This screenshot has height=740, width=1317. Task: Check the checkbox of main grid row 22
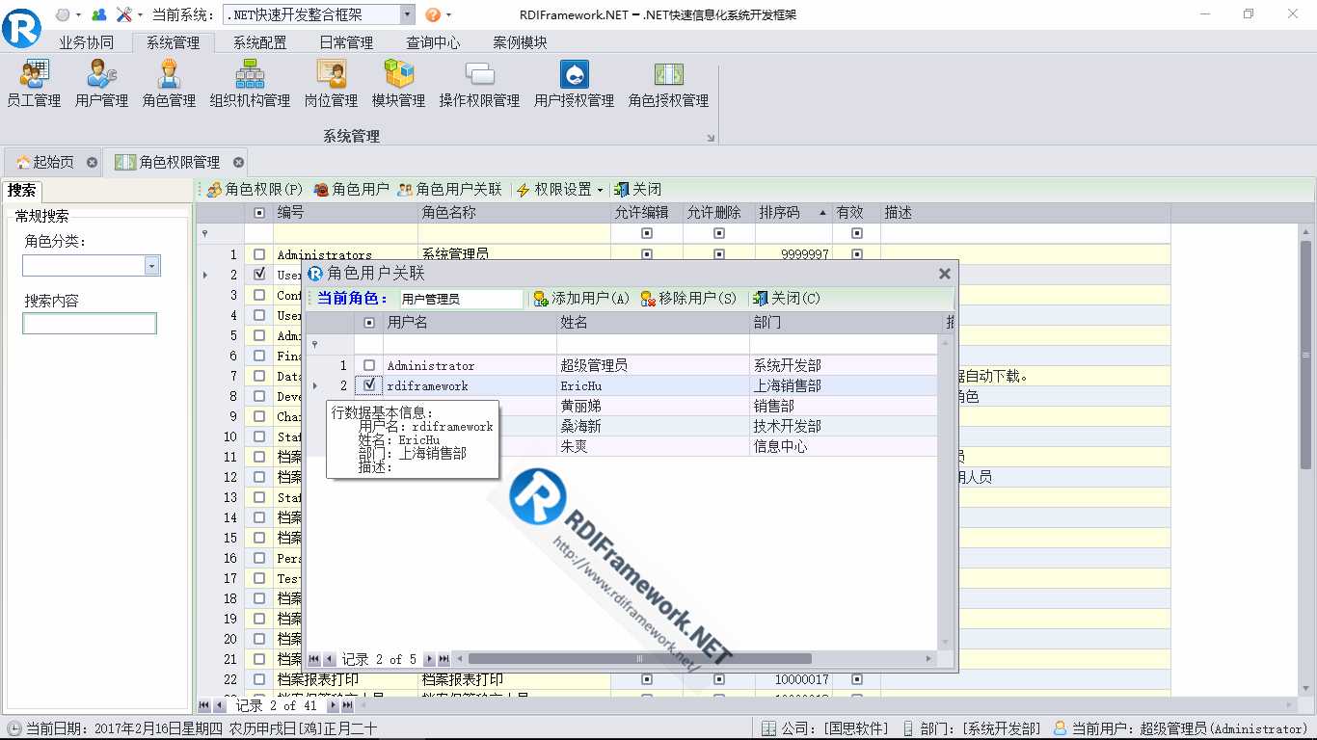pos(259,679)
